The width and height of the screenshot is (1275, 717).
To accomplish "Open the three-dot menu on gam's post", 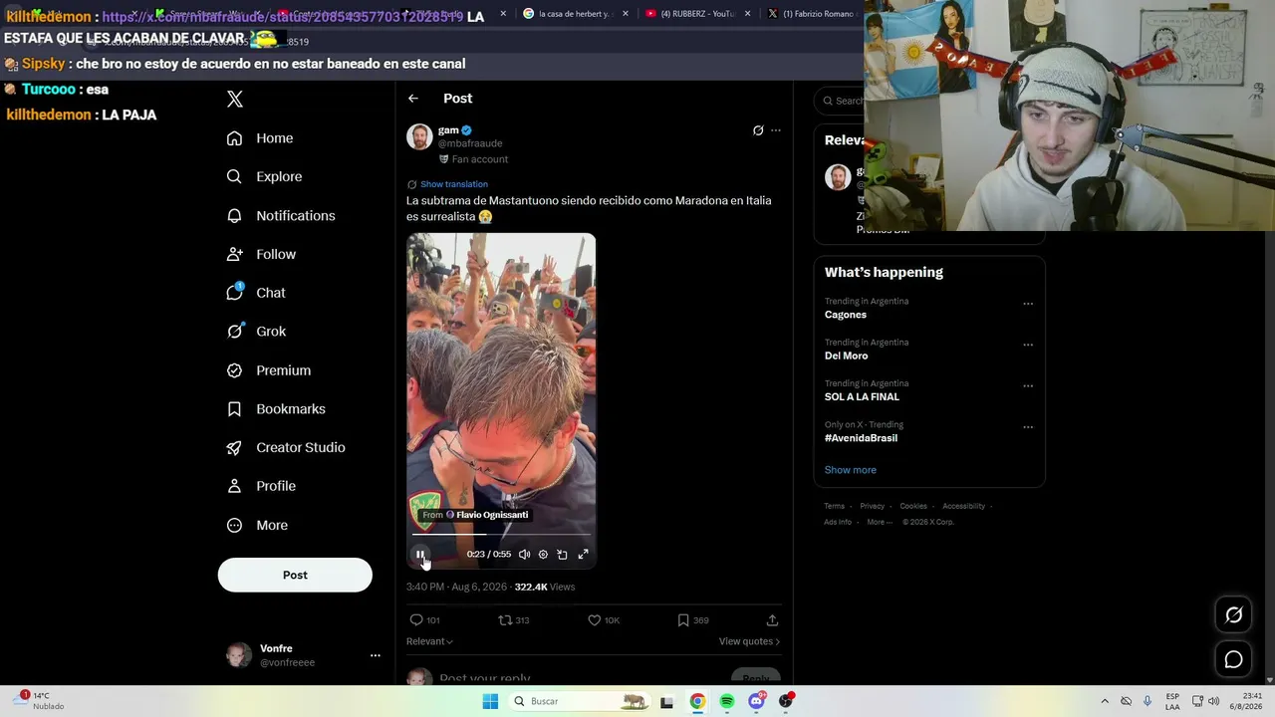I will coord(776,130).
